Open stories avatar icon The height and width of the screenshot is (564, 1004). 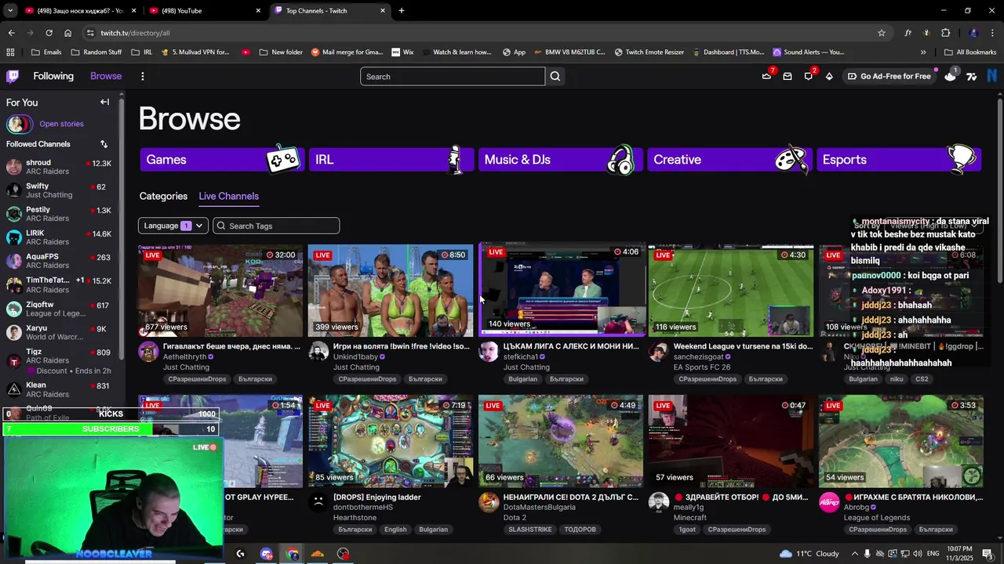(19, 124)
